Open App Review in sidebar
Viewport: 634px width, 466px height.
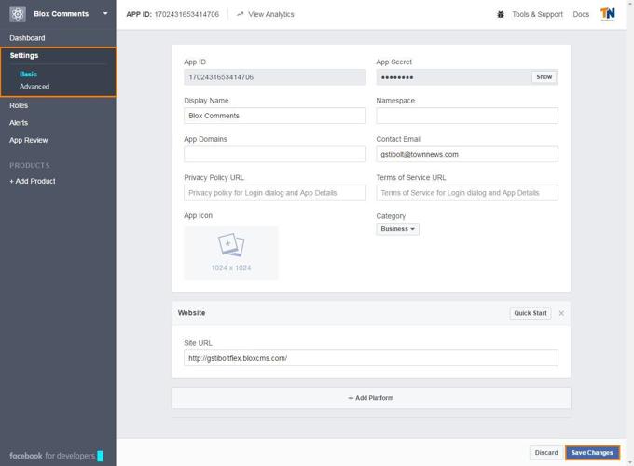coord(29,140)
